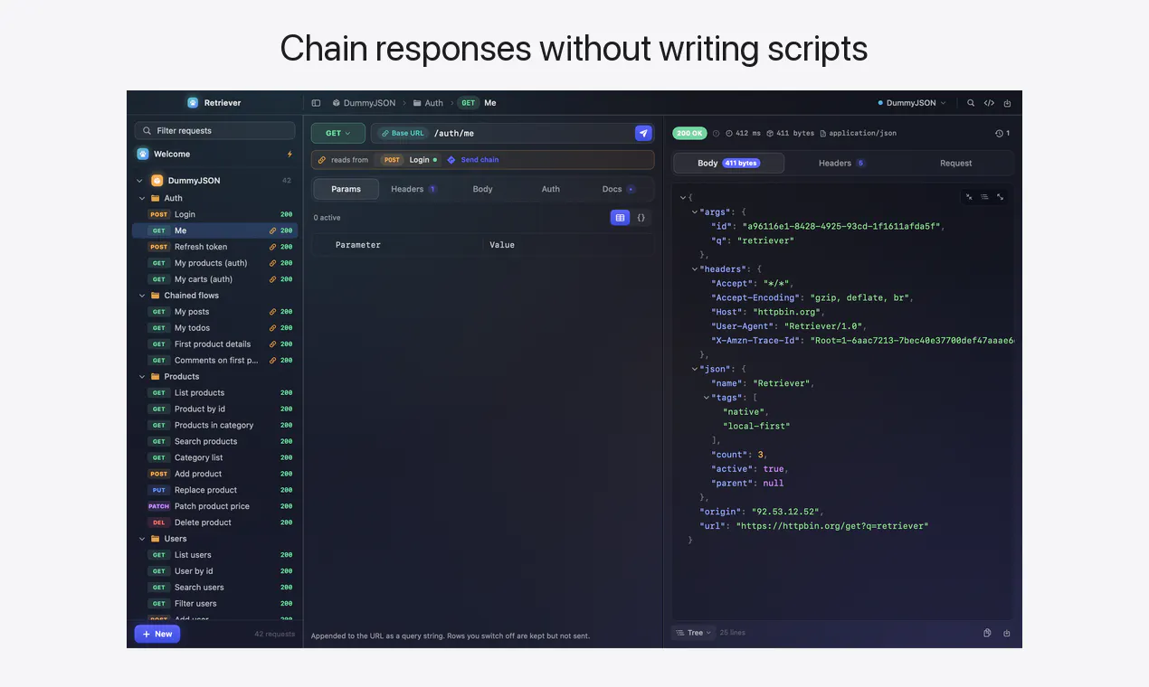This screenshot has width=1149, height=687.
Task: Click the list-format icon above the JSON
Action: tap(984, 196)
